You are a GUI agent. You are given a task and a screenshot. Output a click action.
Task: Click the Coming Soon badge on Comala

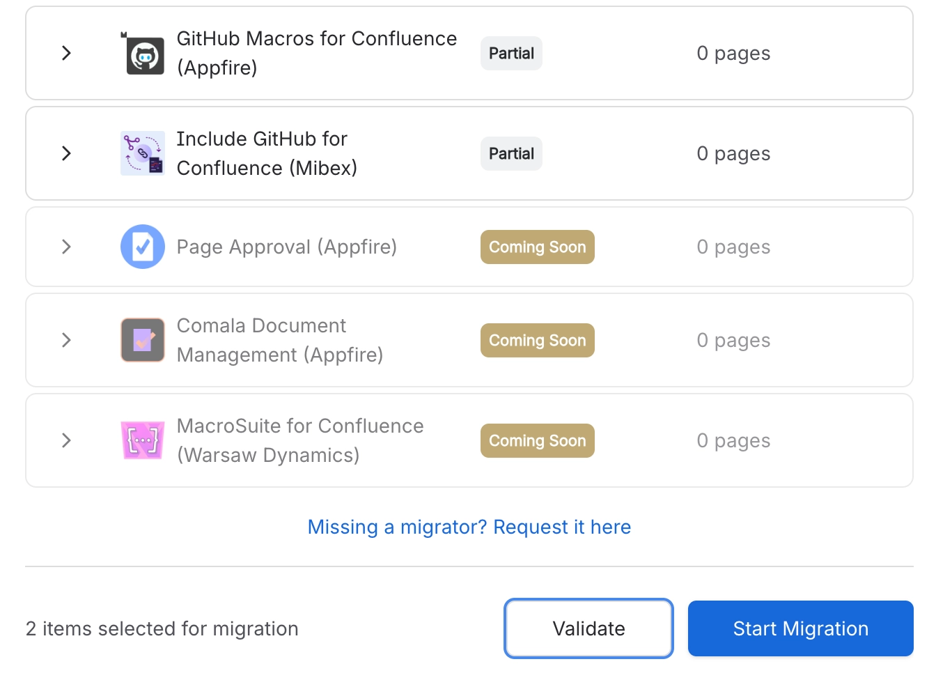pyautogui.click(x=537, y=340)
